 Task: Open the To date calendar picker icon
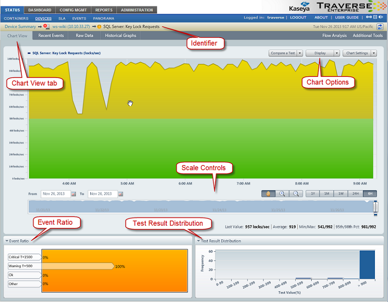[x=121, y=194]
